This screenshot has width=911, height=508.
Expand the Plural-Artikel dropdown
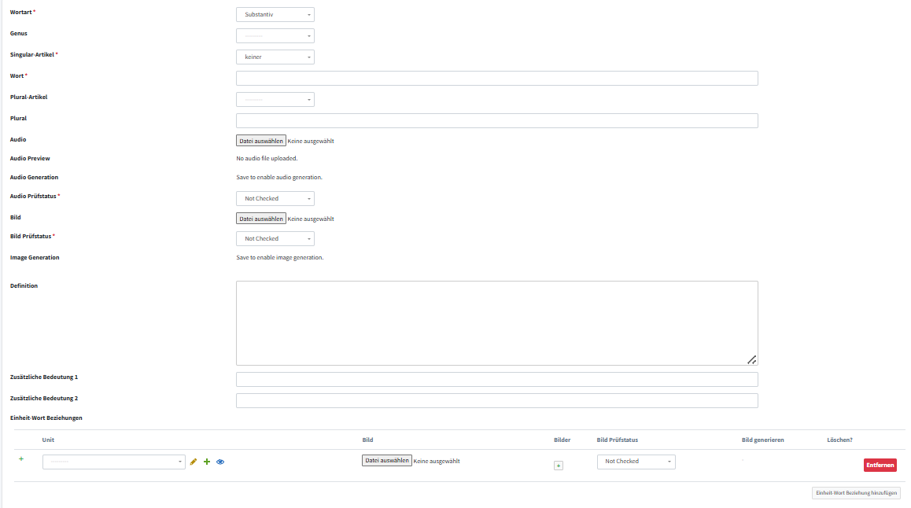pos(275,99)
